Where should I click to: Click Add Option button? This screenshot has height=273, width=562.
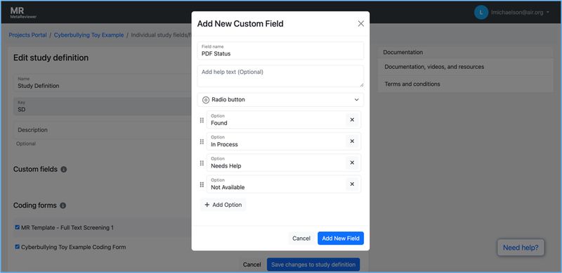coord(223,205)
